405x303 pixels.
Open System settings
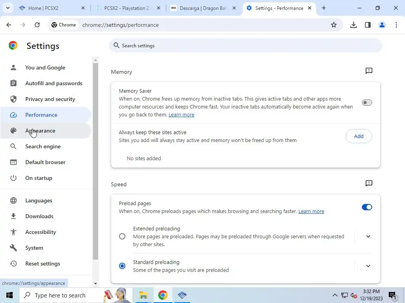[x=45, y=248]
